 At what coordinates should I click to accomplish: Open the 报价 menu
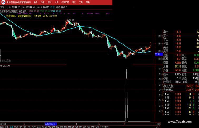pyautogui.click(x=50, y=2)
